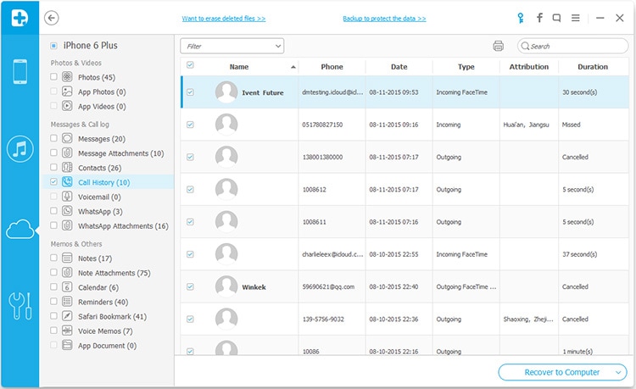Click the Type column header
The height and width of the screenshot is (389, 636).
466,67
